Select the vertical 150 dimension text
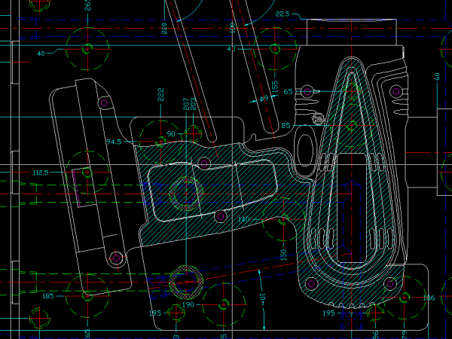This screenshot has width=452, height=339. [284, 254]
